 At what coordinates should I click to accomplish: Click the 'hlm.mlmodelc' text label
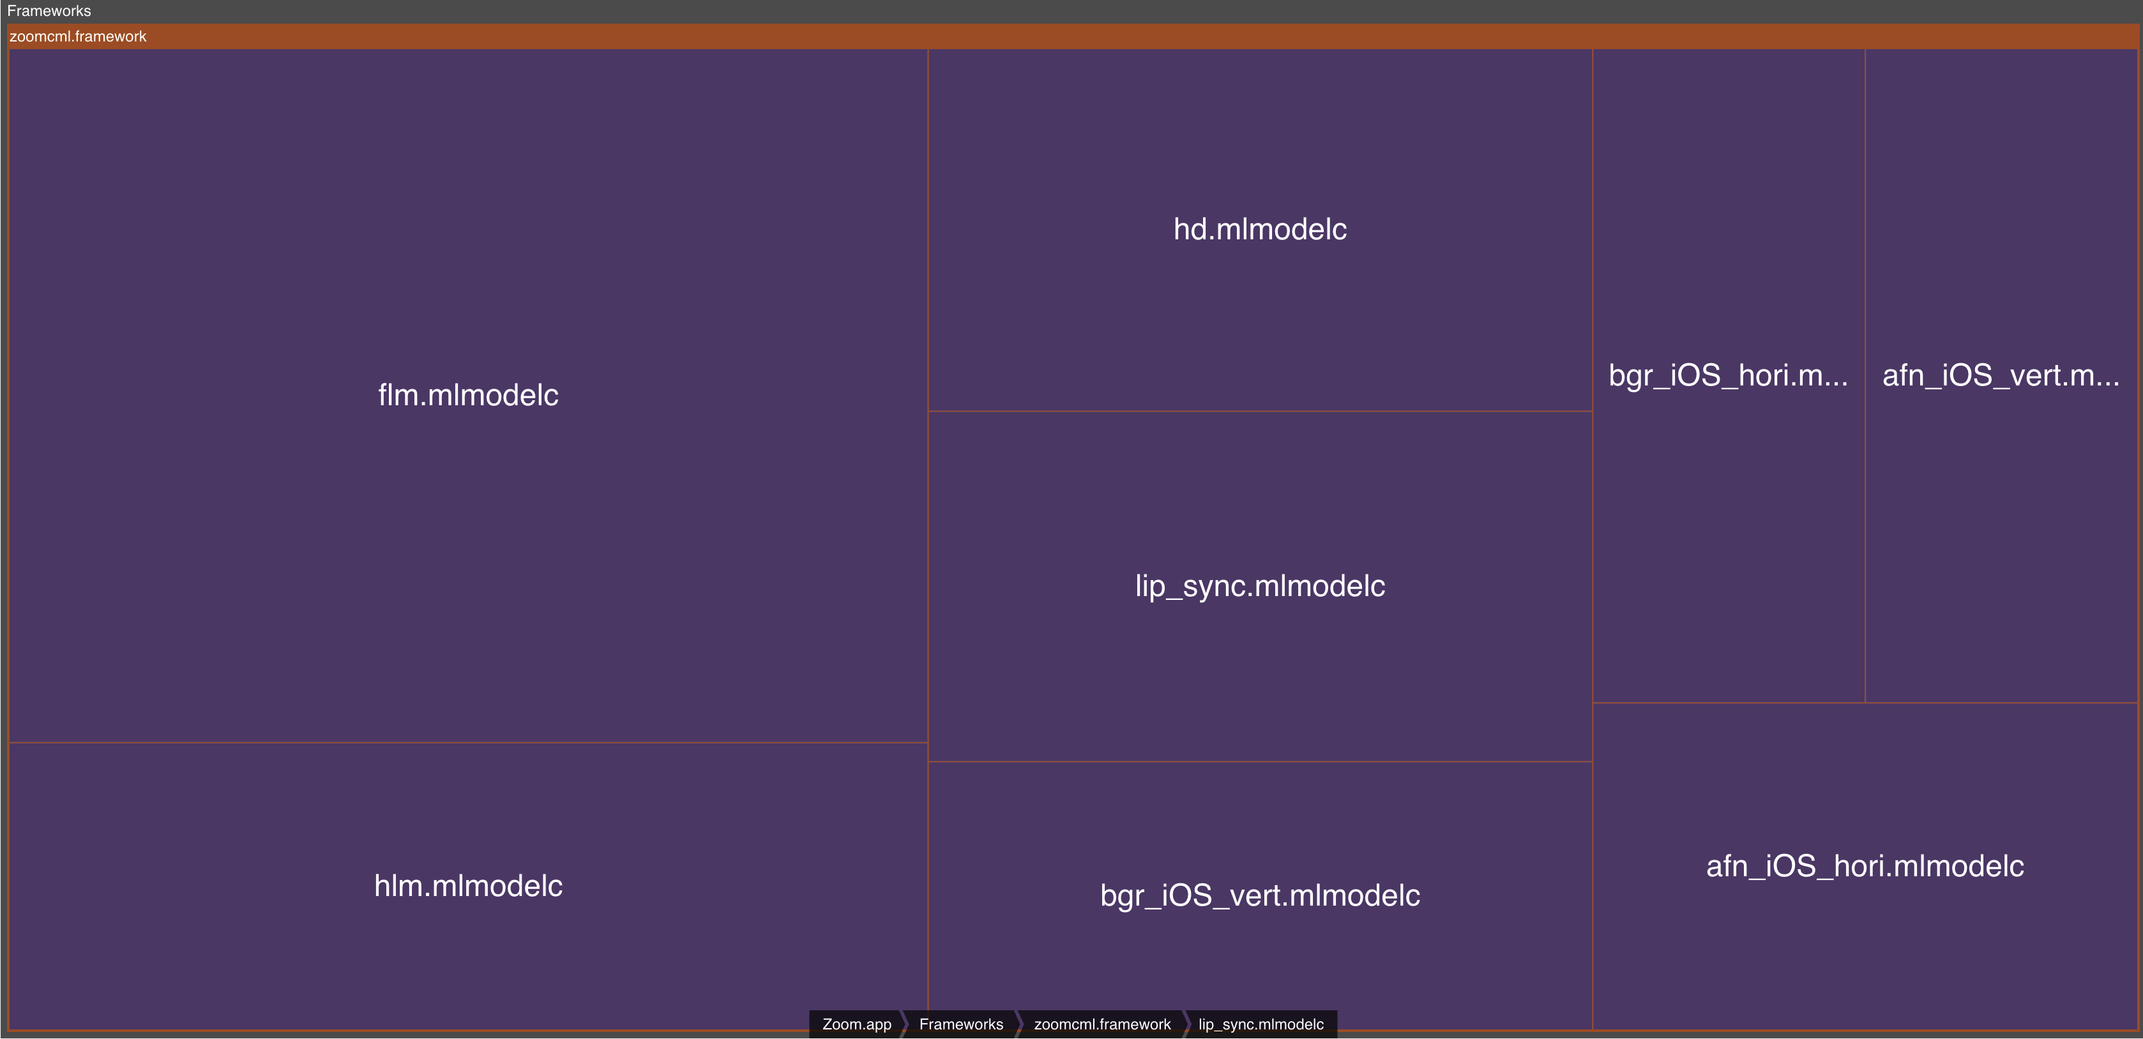(467, 886)
